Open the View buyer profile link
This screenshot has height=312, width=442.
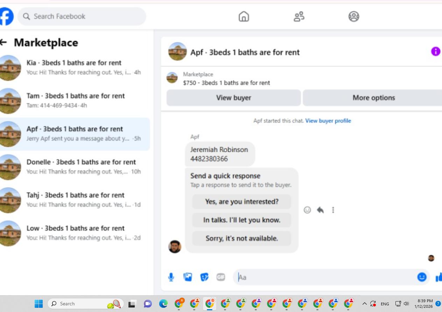pyautogui.click(x=328, y=121)
